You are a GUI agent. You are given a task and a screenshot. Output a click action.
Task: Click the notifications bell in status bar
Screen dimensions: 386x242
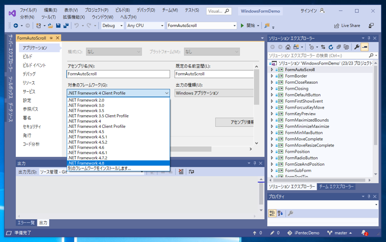[x=364, y=233]
